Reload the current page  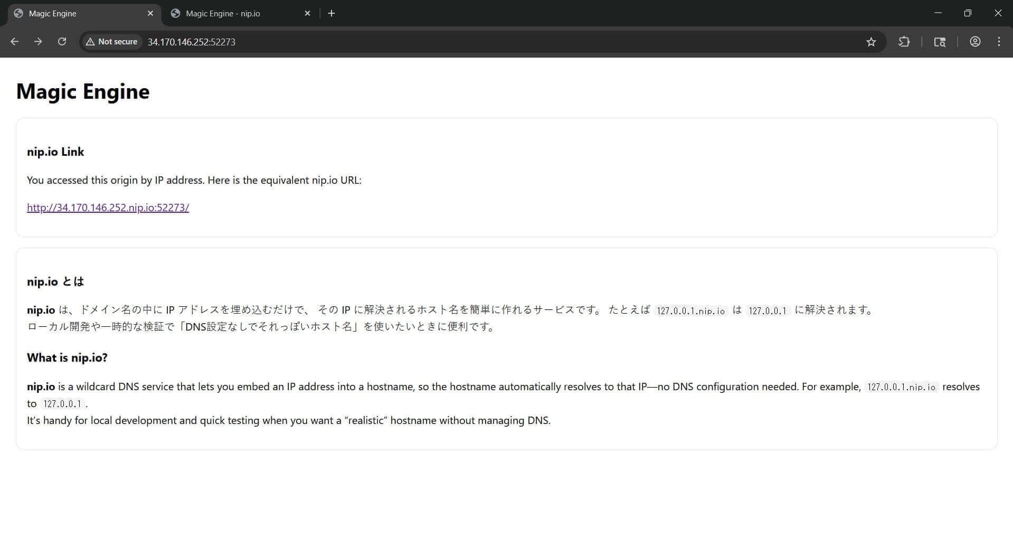click(x=62, y=42)
